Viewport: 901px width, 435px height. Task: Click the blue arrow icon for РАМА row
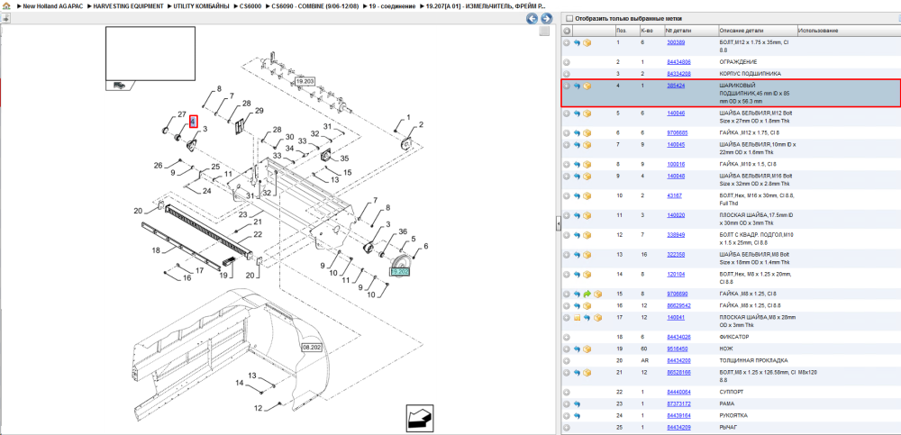point(577,404)
